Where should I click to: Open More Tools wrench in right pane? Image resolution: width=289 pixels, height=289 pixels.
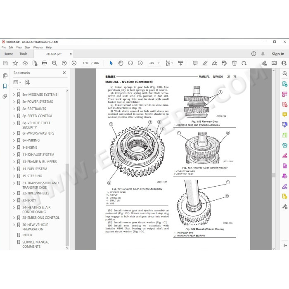[x=285, y=207]
